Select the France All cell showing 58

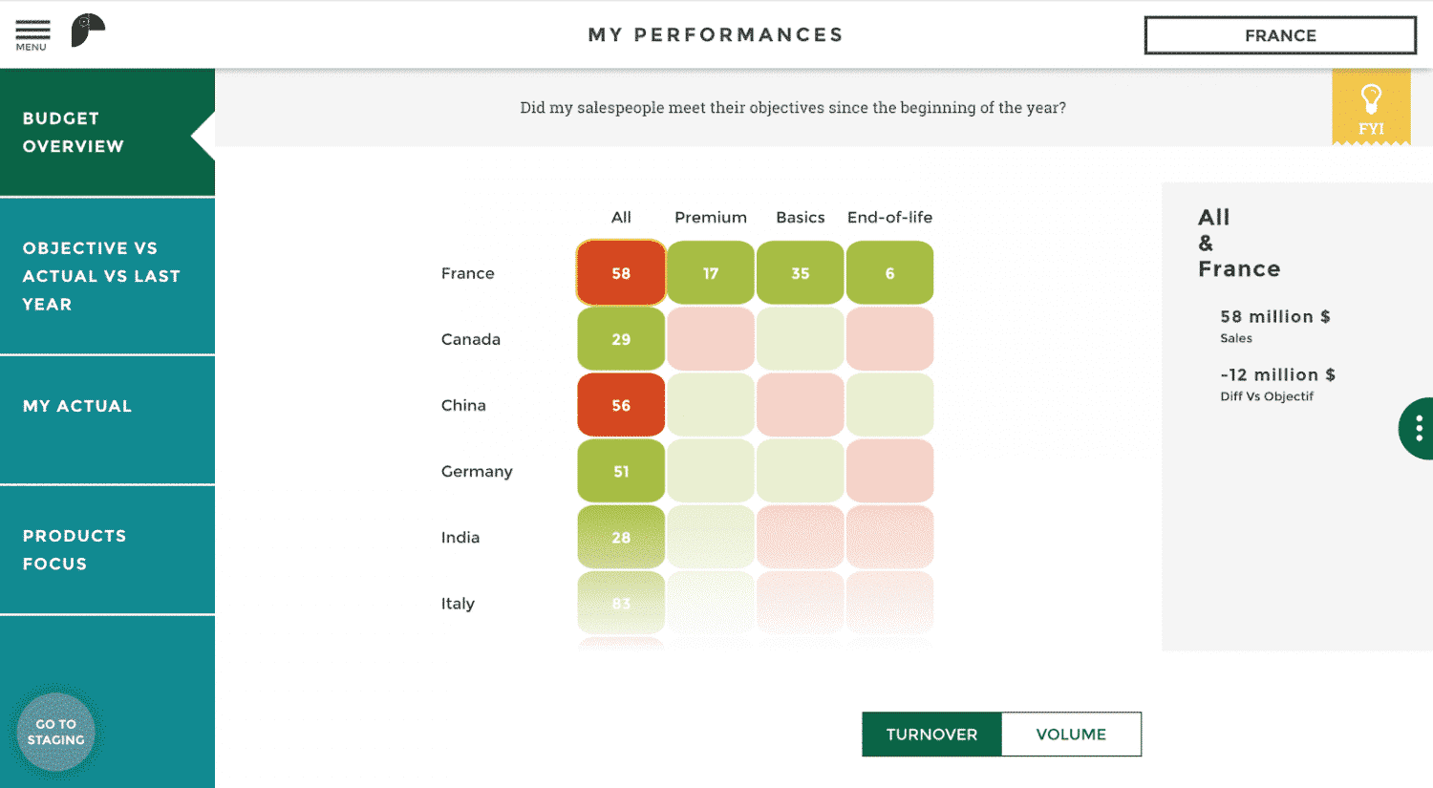pos(621,273)
